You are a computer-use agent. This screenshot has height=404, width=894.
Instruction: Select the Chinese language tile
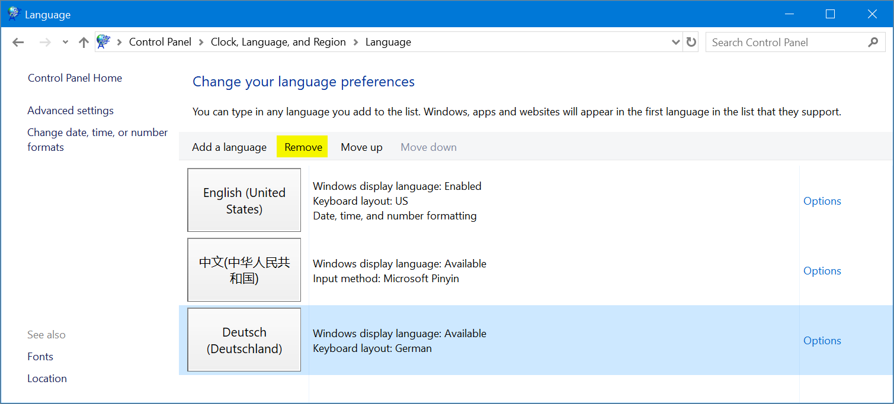pos(244,270)
